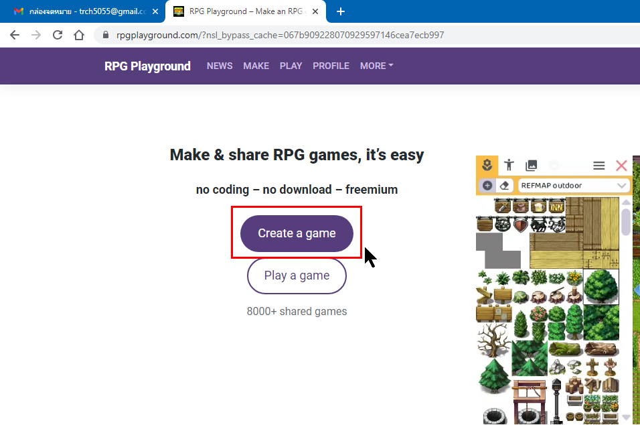Select the brown fallen log tile
This screenshot has width=640, height=425.
click(601, 349)
